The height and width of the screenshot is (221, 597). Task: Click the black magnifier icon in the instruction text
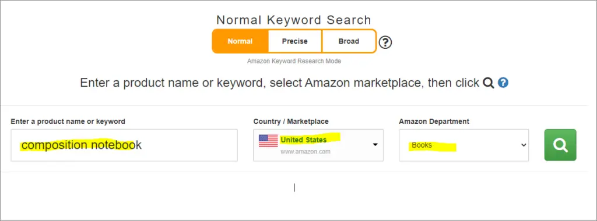tap(489, 83)
